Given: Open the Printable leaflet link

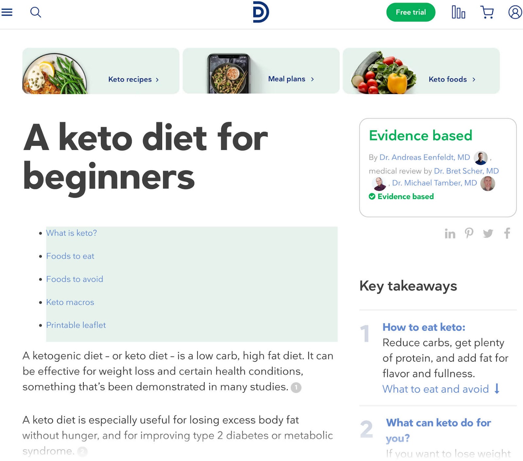Looking at the screenshot, I should 76,325.
